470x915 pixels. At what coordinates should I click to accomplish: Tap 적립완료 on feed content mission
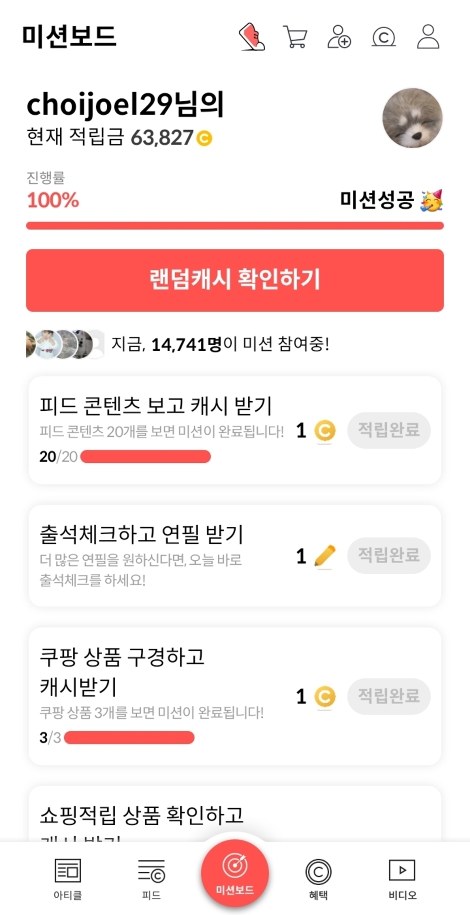click(388, 430)
